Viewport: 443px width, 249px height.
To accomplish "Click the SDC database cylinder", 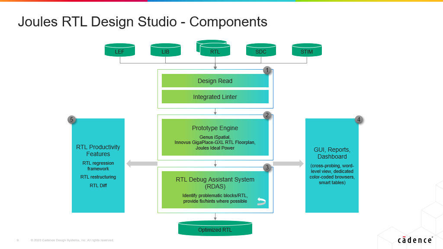I will coord(261,50).
